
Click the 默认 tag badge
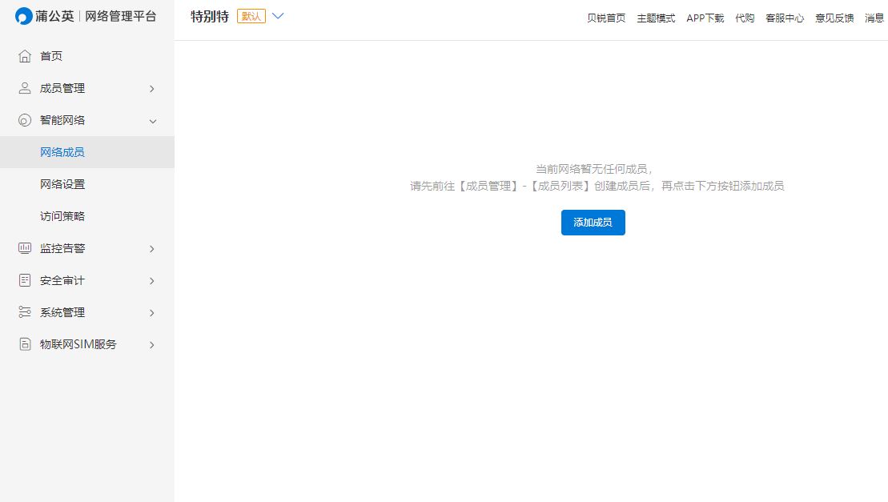click(251, 17)
